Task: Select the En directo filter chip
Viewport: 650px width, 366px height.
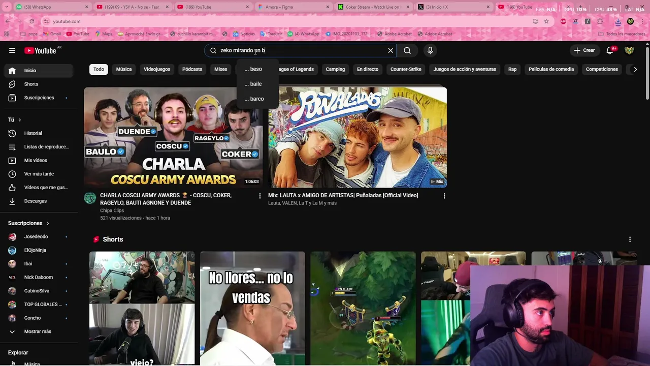Action: click(x=368, y=69)
